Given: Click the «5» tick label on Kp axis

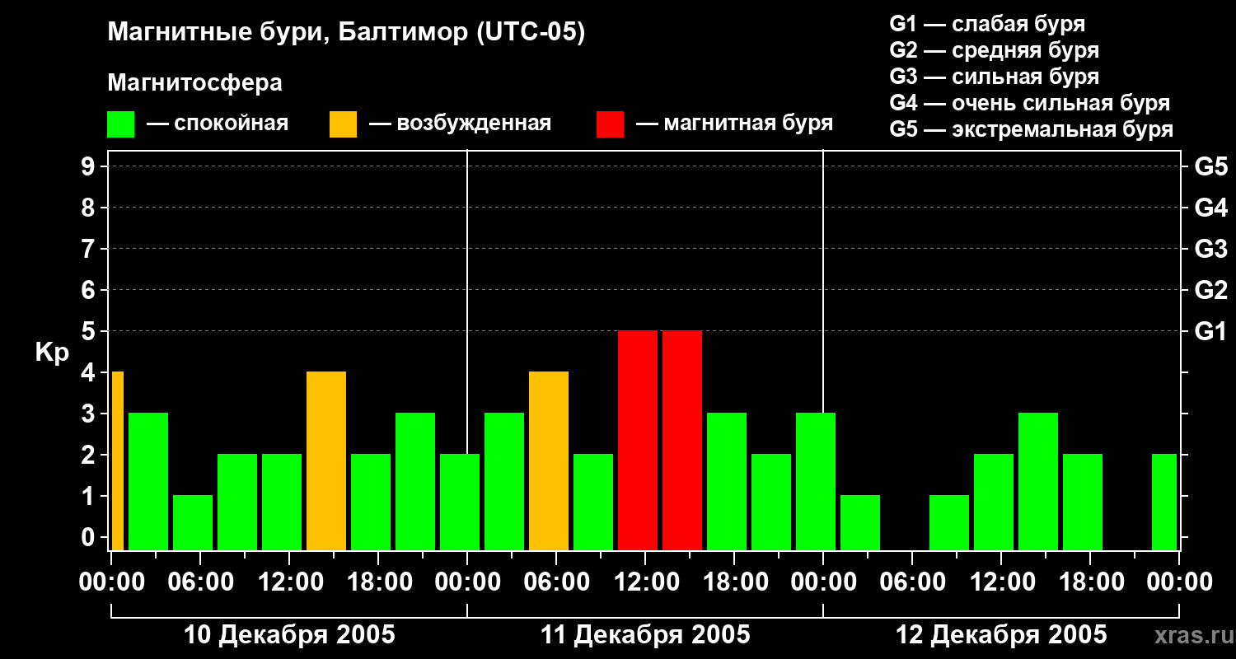Looking at the screenshot, I should pyautogui.click(x=90, y=331).
